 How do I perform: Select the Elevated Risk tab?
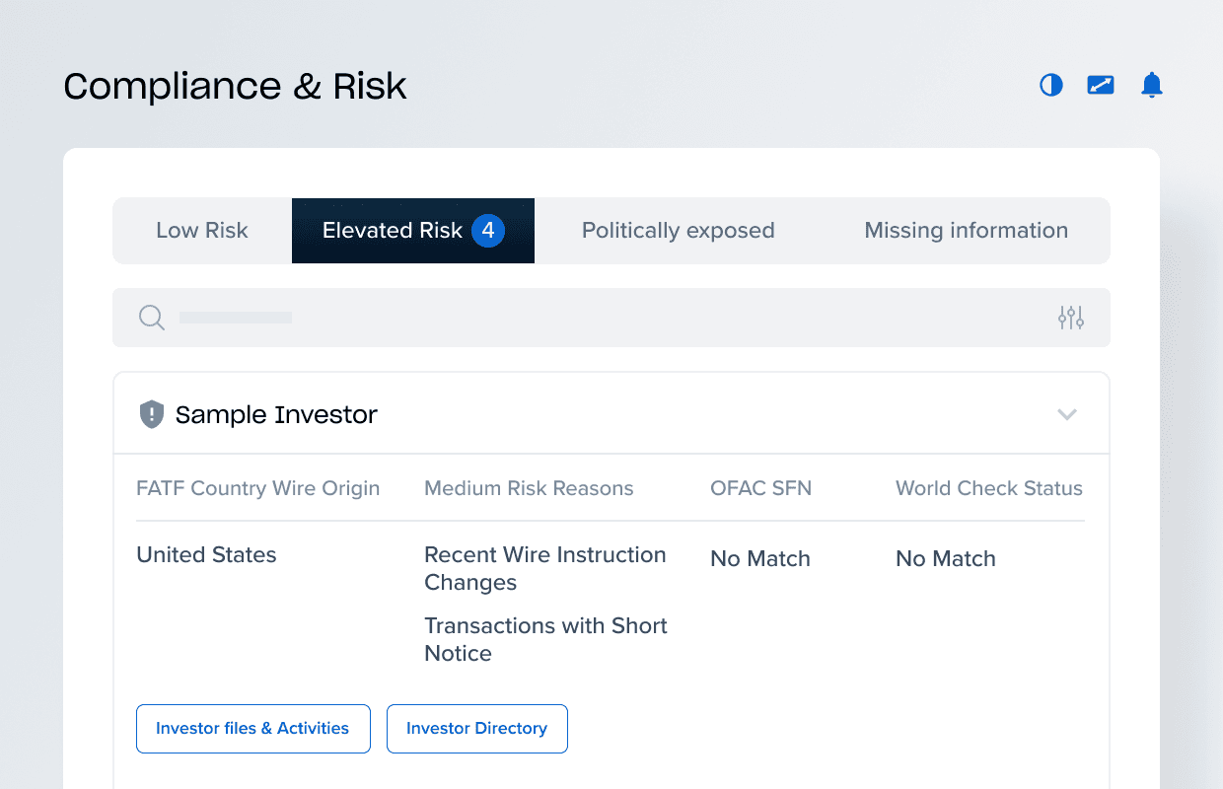pos(393,231)
